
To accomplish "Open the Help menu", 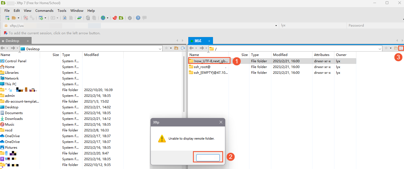I will point(91,11).
